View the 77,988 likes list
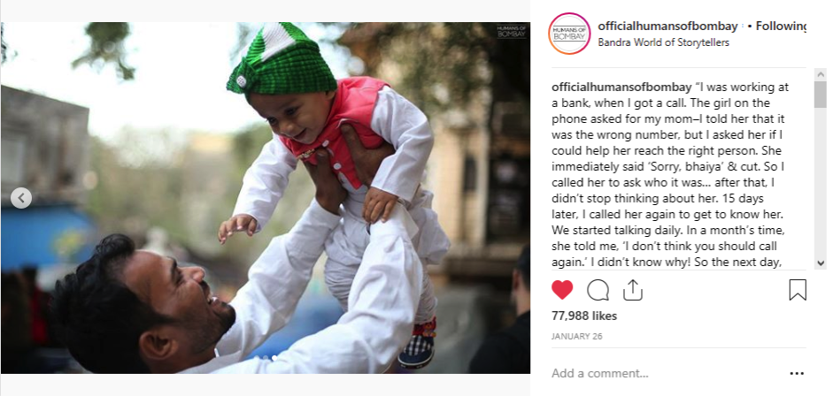Image resolution: width=833 pixels, height=396 pixels. tap(584, 316)
